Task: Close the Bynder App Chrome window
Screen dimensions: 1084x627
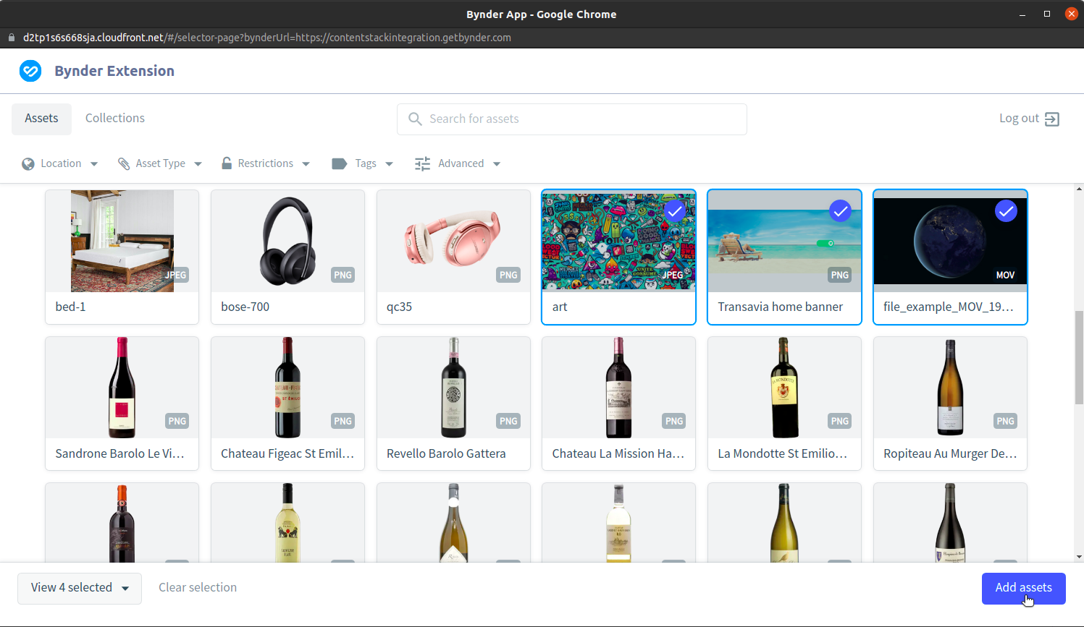Action: (1072, 14)
